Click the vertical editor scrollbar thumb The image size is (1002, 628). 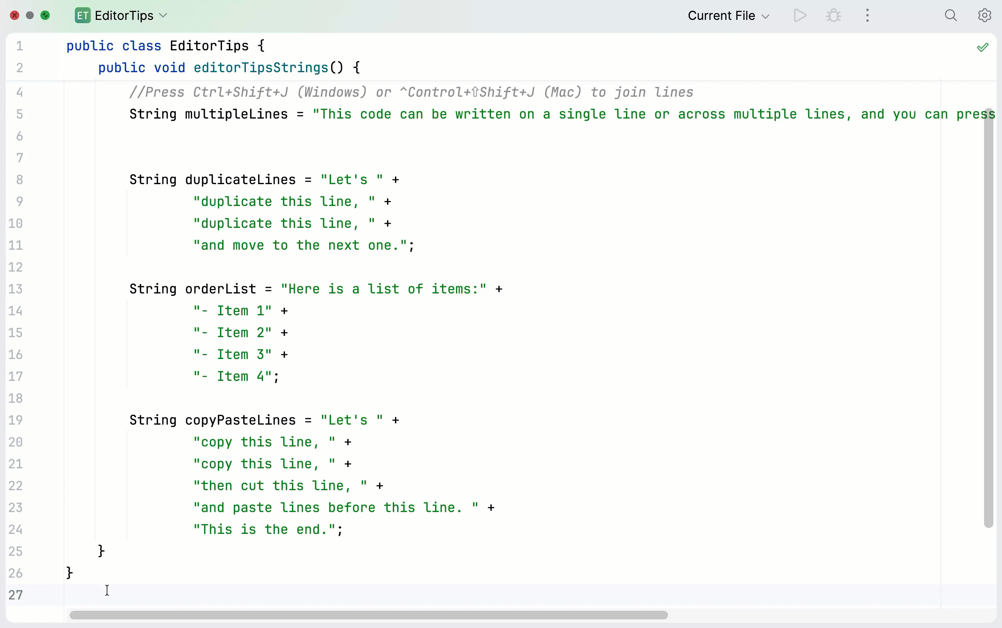click(989, 319)
